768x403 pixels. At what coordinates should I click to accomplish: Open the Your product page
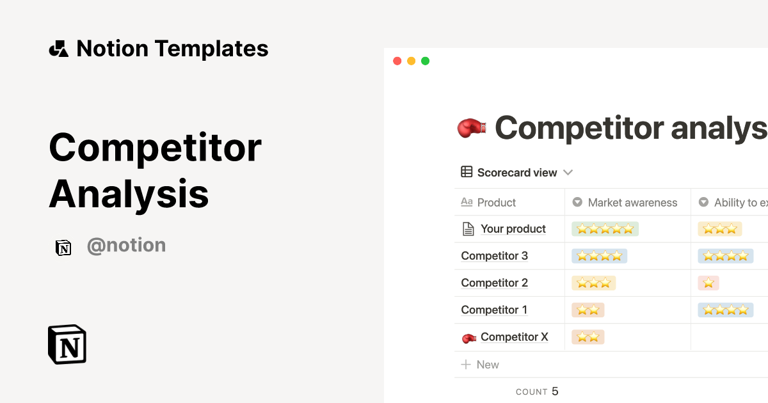(x=513, y=228)
